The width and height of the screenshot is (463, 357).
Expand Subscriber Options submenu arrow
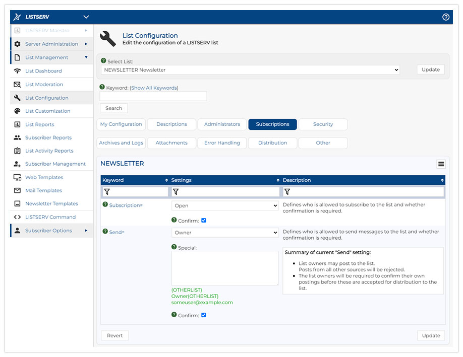pyautogui.click(x=86, y=231)
